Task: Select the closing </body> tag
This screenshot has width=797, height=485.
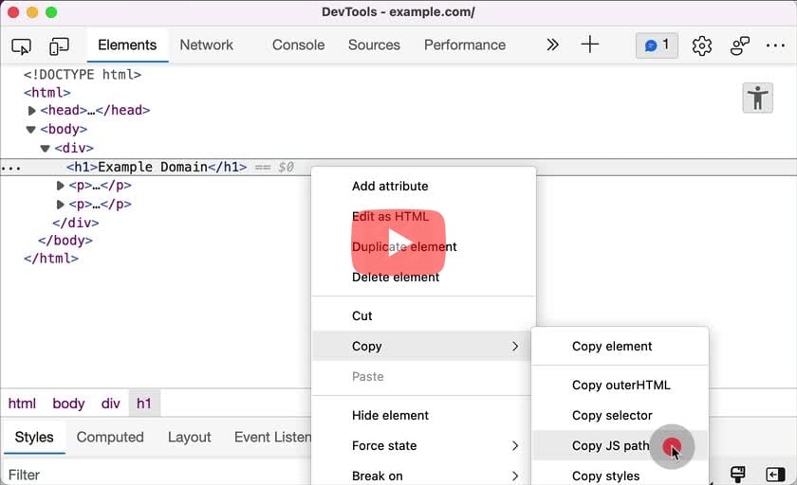Action: point(65,241)
